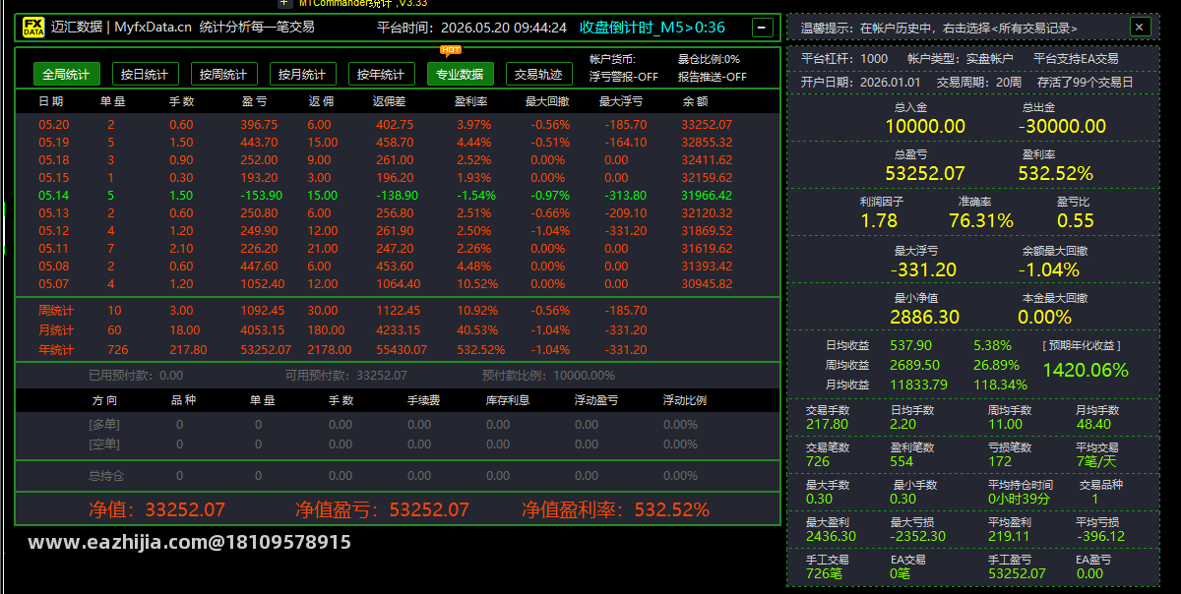Open the 按年统计 tab
The height and width of the screenshot is (594, 1181).
point(381,74)
